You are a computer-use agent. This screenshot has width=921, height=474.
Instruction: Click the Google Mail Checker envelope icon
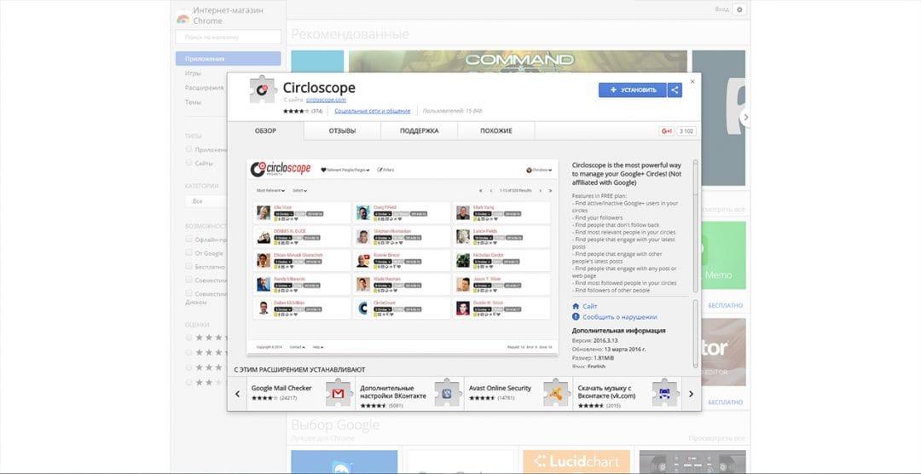point(339,394)
